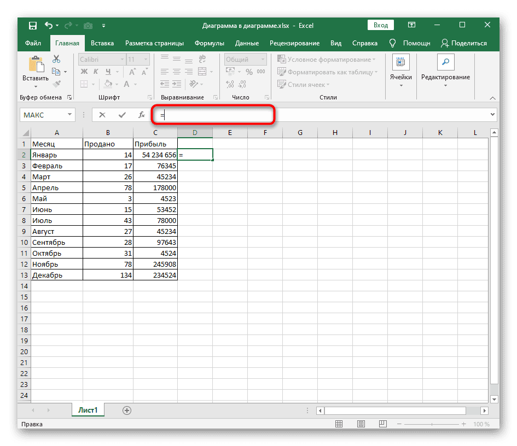Click the Save icon in title bar
Viewport: 517px width, 446px height.
[x=33, y=25]
